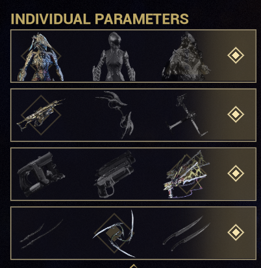Click the Individual Parameters heading

pyautogui.click(x=99, y=19)
